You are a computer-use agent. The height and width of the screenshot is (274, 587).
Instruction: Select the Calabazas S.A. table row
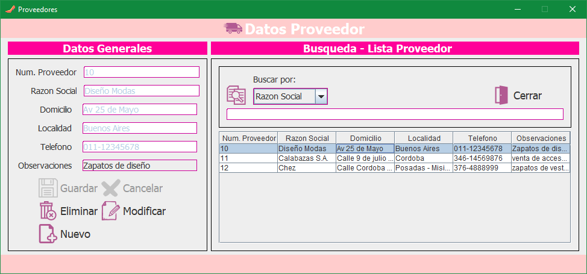click(307, 158)
